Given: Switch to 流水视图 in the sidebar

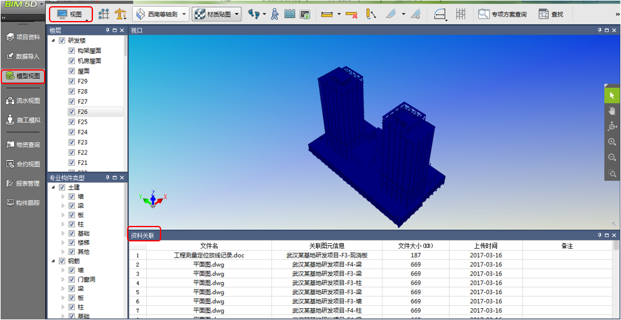Looking at the screenshot, I should (23, 100).
